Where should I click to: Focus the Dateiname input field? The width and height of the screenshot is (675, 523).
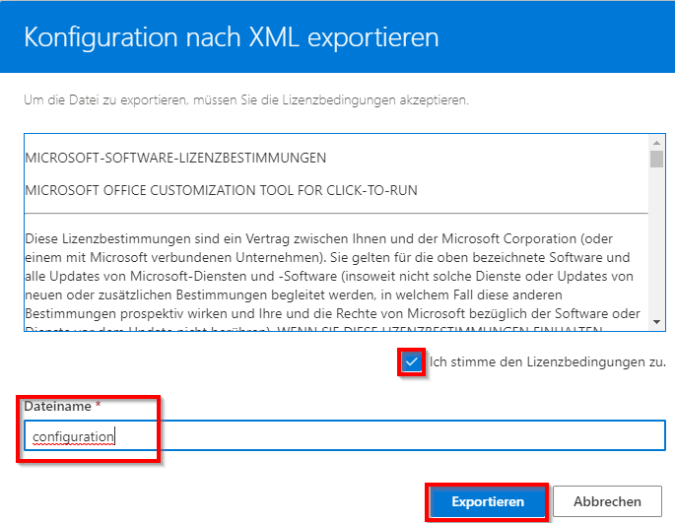coord(394,436)
